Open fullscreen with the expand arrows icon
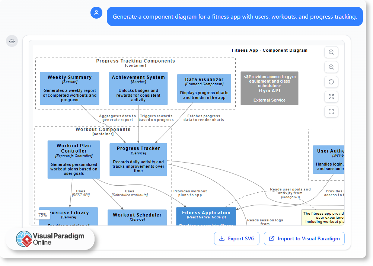This screenshot has width=373, height=266. point(331,97)
